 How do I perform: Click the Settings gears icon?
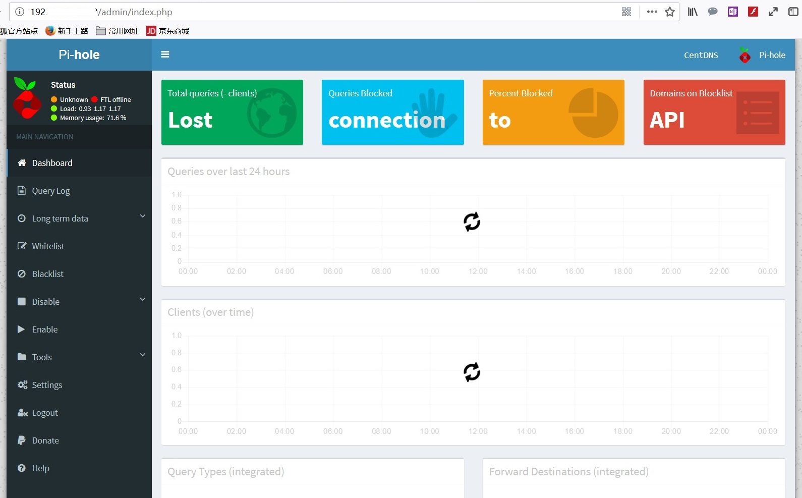click(22, 385)
